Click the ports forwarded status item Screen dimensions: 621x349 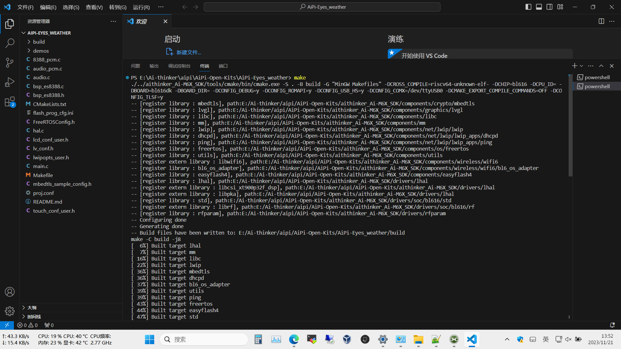[x=49, y=325]
